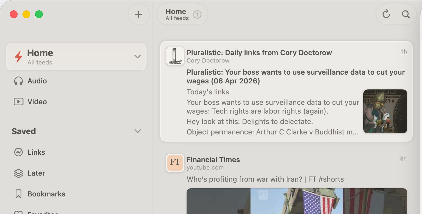Collapse the Saved section chevron
This screenshot has height=214, width=422.
coord(137,131)
